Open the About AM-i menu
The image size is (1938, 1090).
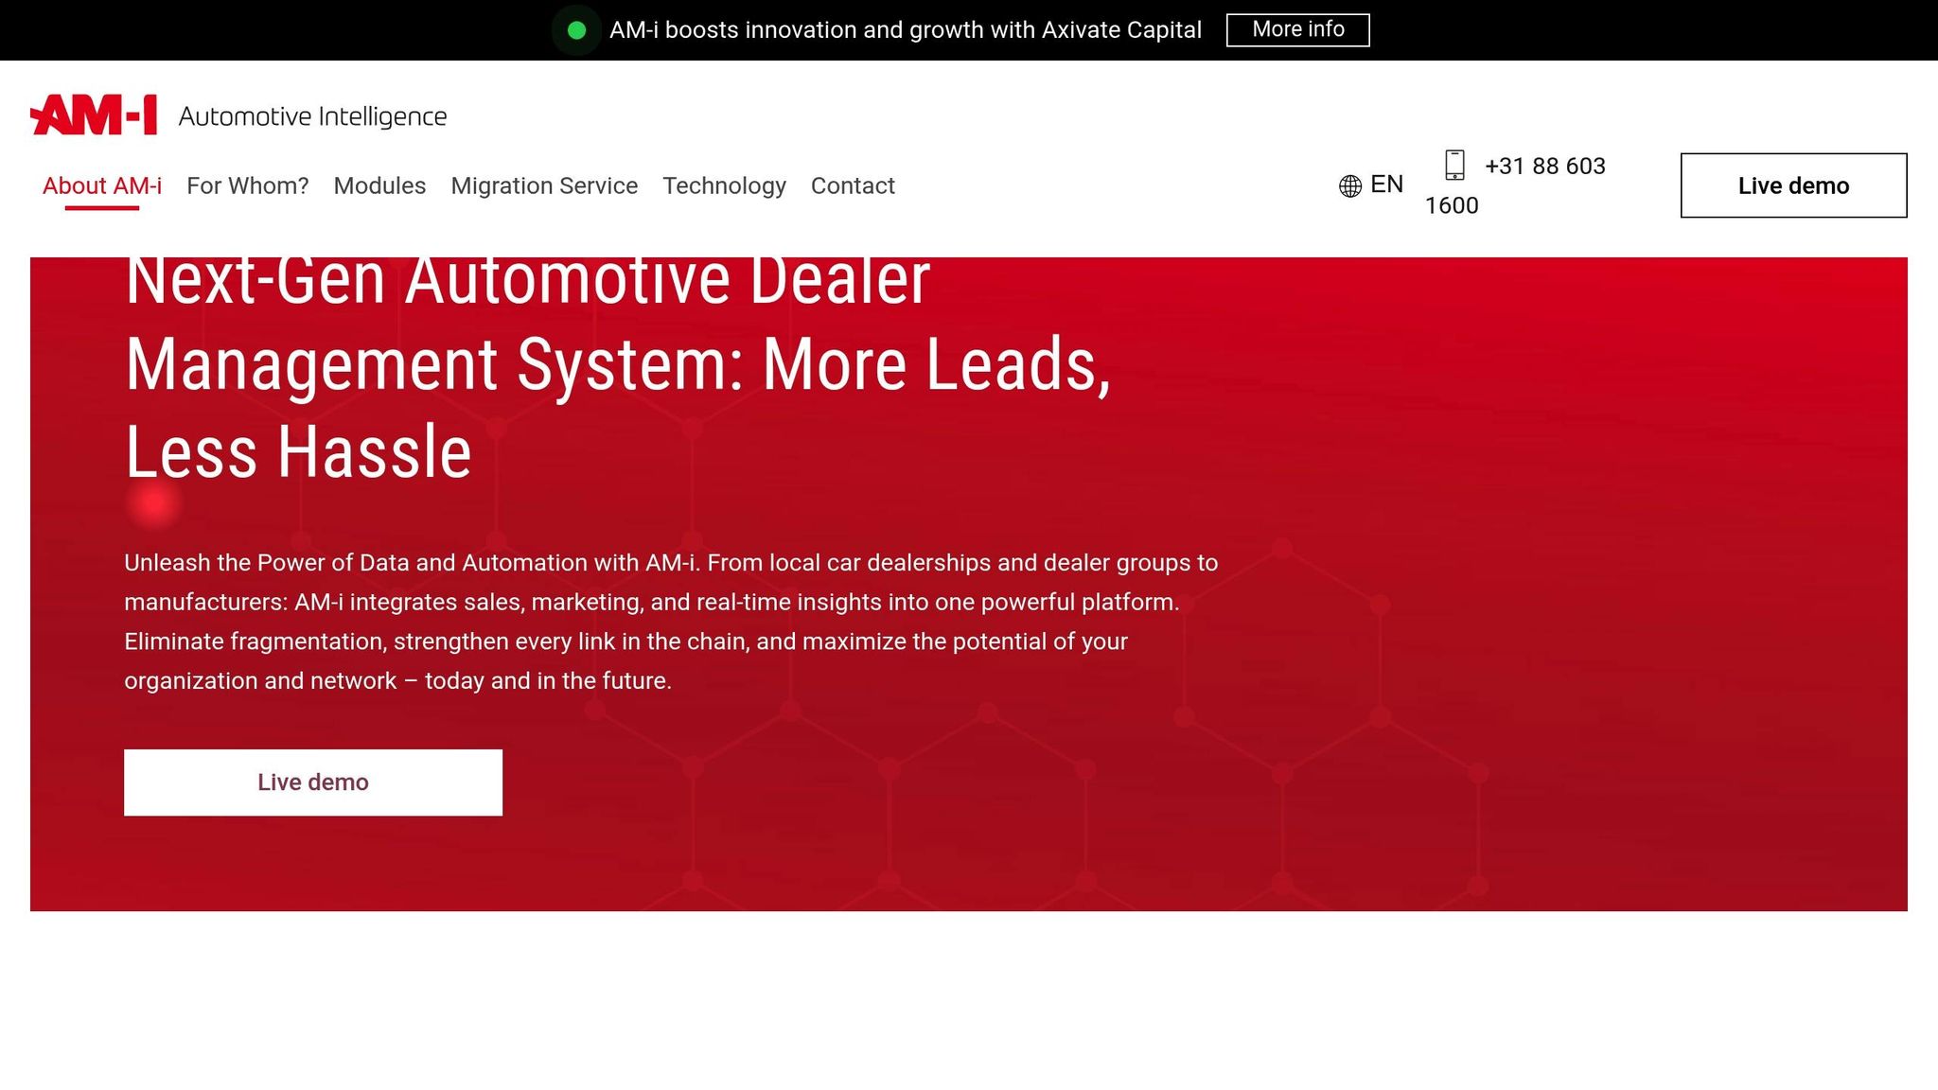pos(102,185)
